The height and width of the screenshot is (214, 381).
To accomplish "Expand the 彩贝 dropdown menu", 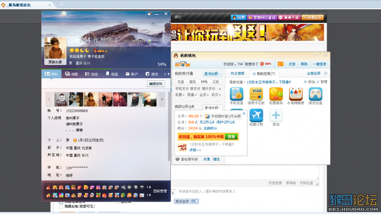I will click(216, 95).
